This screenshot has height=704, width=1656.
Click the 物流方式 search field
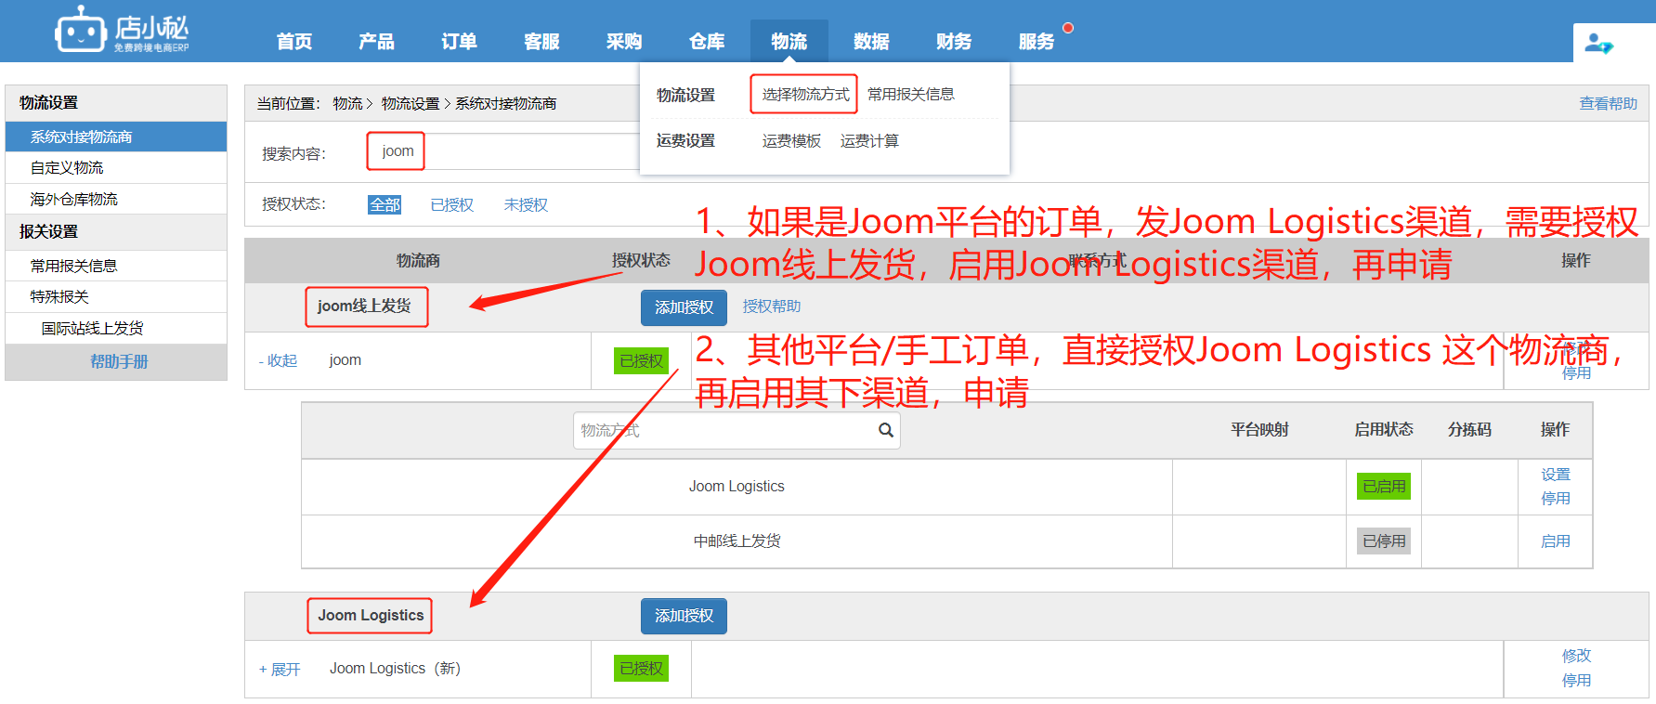point(737,430)
